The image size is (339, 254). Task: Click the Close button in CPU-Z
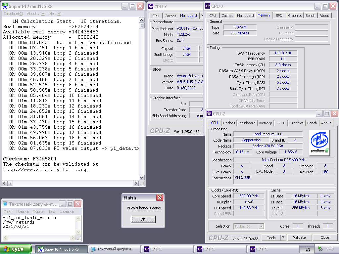(325, 237)
